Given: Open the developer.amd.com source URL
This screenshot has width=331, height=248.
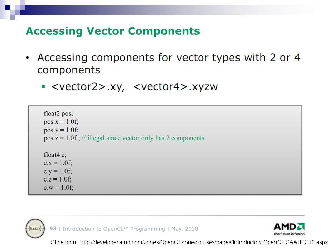Looking at the screenshot, I should pyautogui.click(x=204, y=242).
